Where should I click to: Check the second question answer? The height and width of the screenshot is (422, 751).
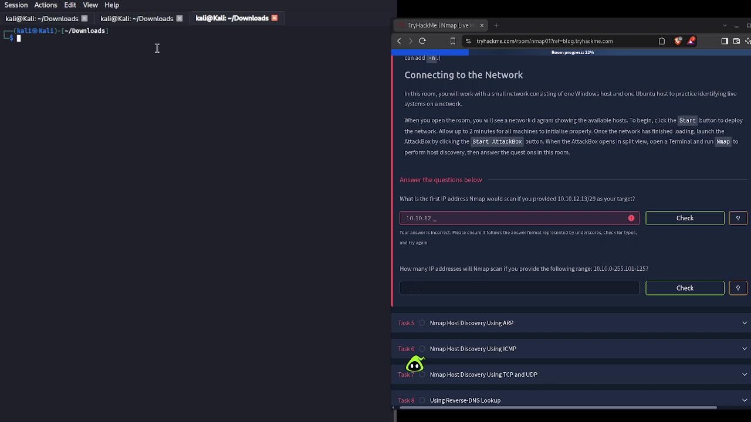tap(685, 288)
